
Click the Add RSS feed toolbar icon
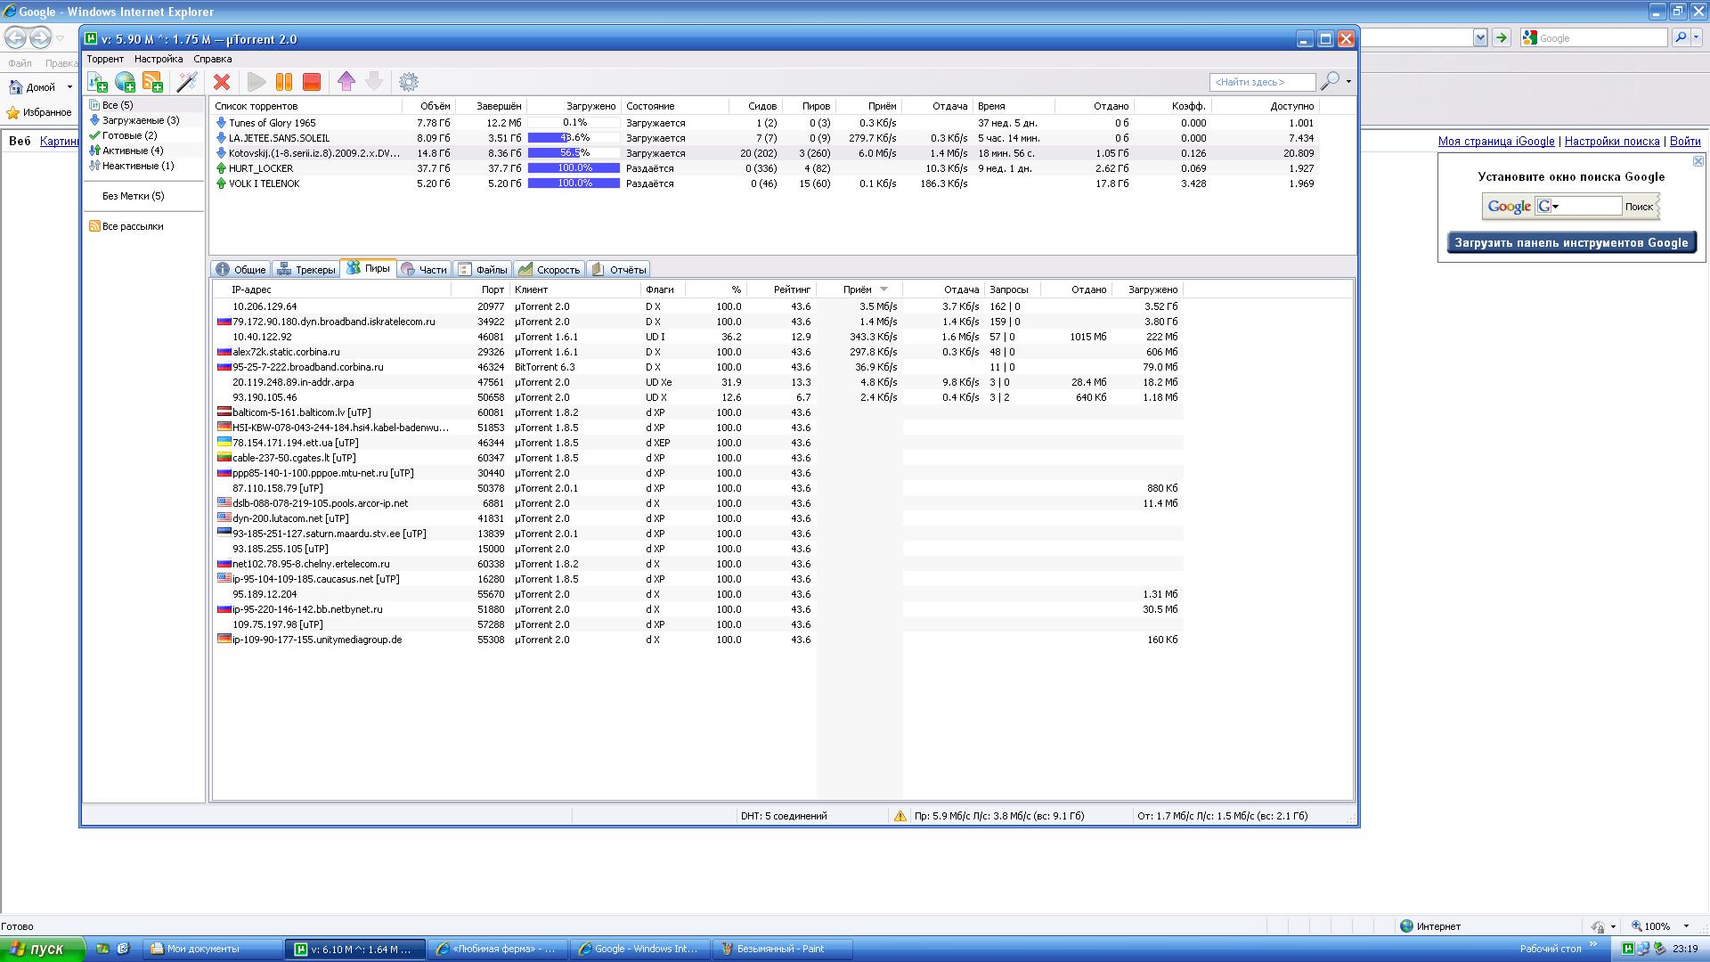[x=152, y=82]
